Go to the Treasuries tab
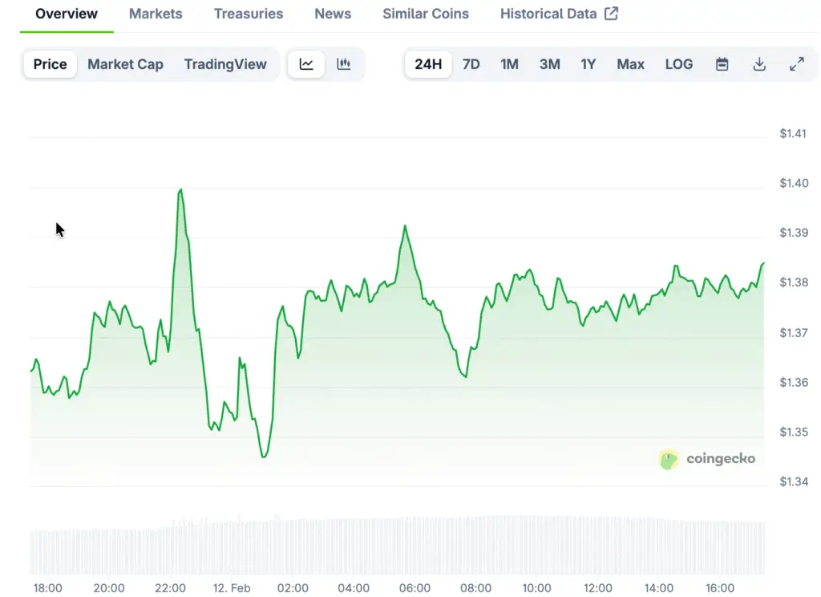The image size is (821, 597). [249, 14]
